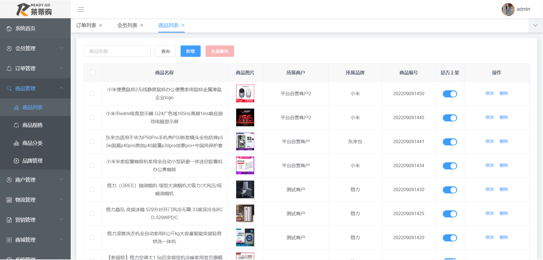Image resolution: width=543 pixels, height=260 pixels.
Task: Click the 商品编号 column header
Action: [x=409, y=73]
